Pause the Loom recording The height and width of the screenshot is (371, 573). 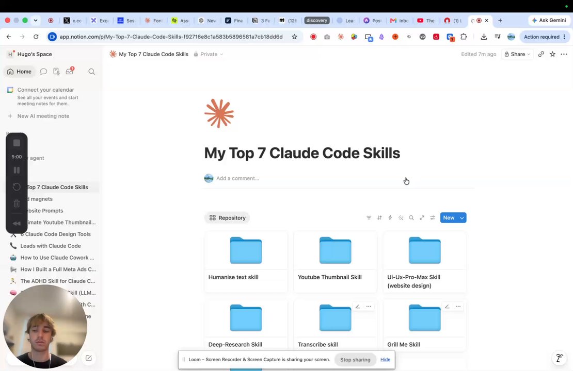[17, 170]
